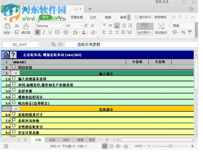Click the thousands separator 000 icon

tap(190, 32)
